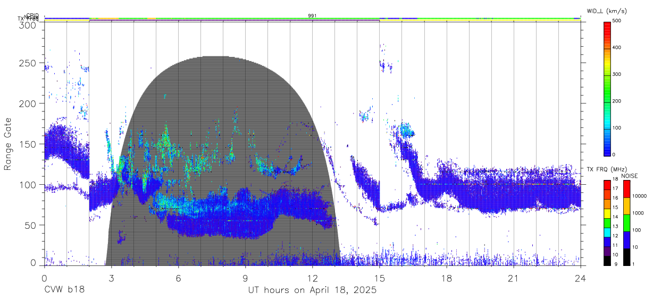This screenshot has height=301, width=653.
Task: Click the red TX FRQ swatch below 18
Action: [x=607, y=184]
